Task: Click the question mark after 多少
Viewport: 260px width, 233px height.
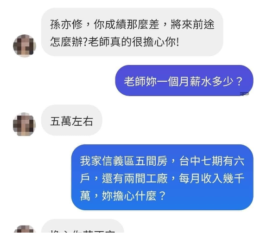Action: pyautogui.click(x=239, y=81)
